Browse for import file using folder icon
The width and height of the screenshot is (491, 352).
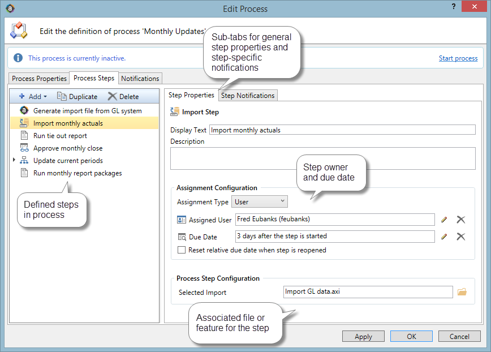coord(462,292)
